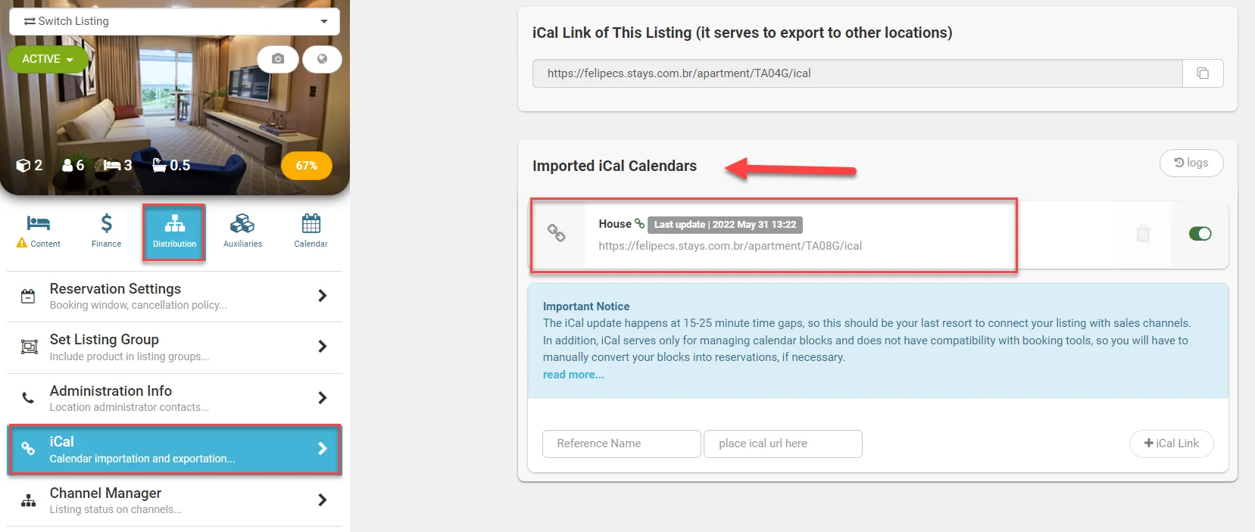Click the read more link

[573, 375]
